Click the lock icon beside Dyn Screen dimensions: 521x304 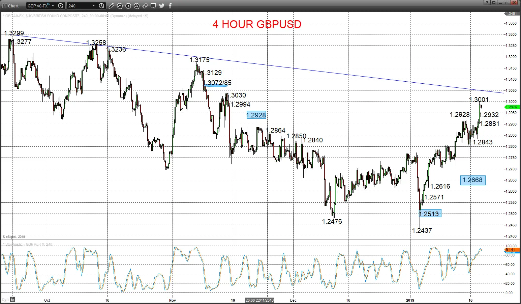(x=12, y=300)
